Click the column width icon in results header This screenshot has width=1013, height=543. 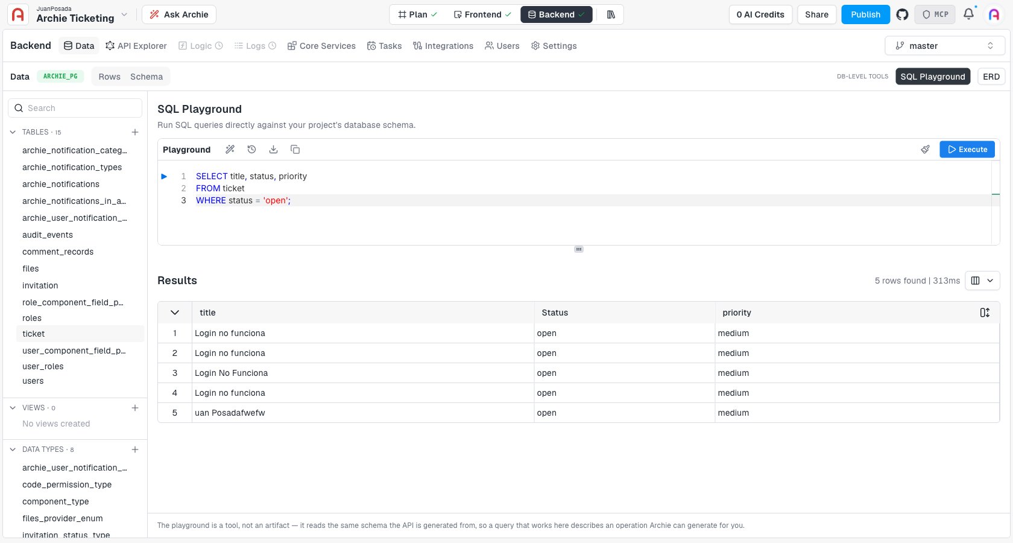tap(985, 313)
